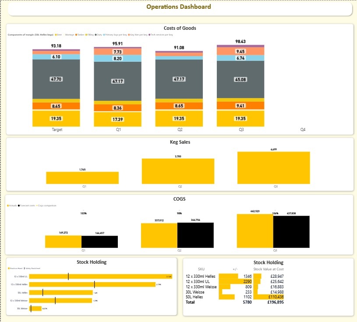Select the 50L Helles stock bar

61,293
